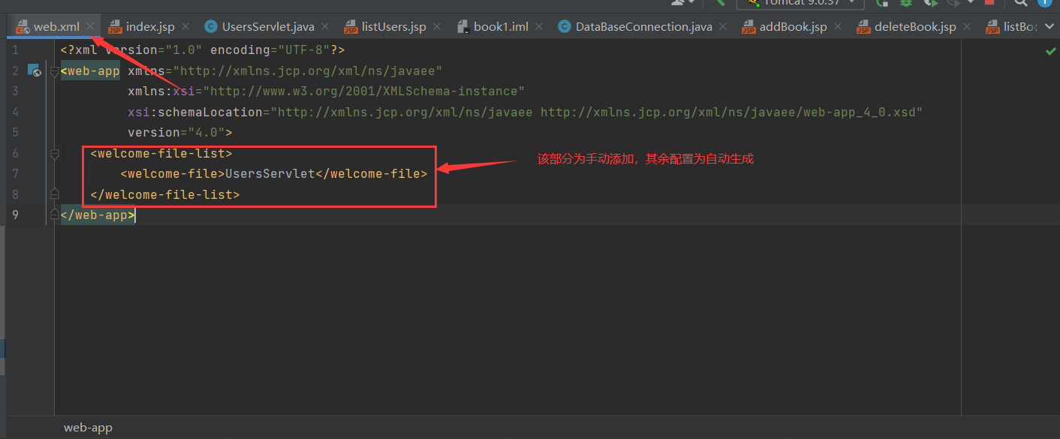Viewport: 1060px width, 439px height.
Task: Open the Tomcat 9.0.57 configuration dropdown
Action: click(800, 4)
